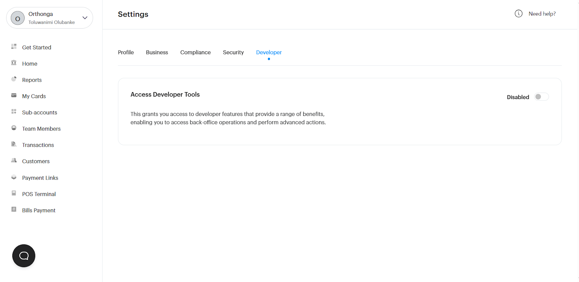The width and height of the screenshot is (579, 282).
Task: Click the Disabled status label
Action: pos(518,97)
